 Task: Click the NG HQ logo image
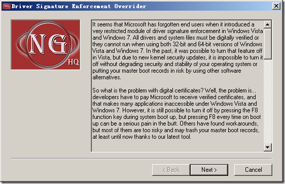[46, 45]
